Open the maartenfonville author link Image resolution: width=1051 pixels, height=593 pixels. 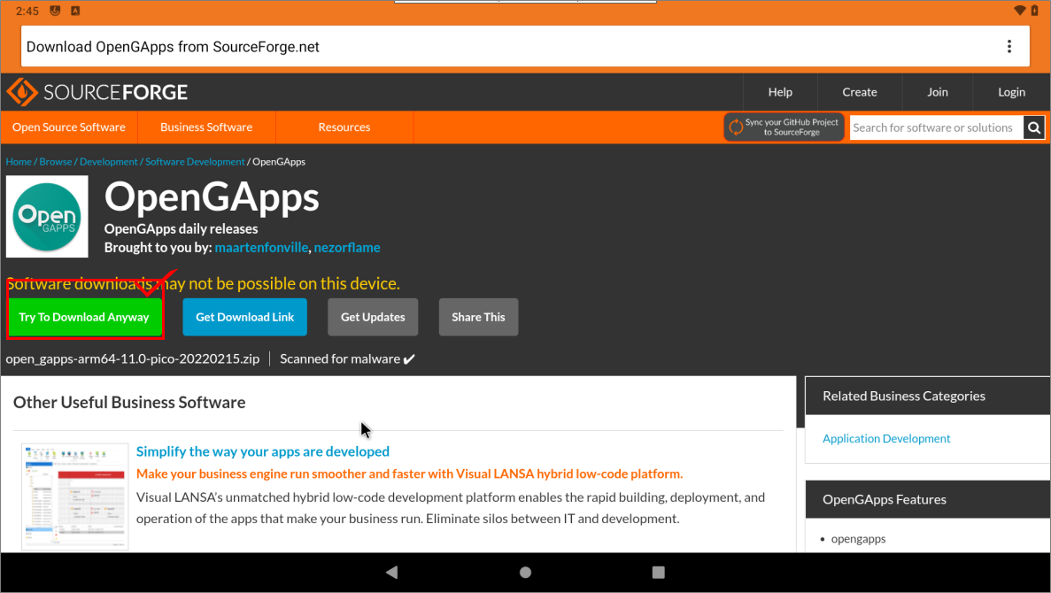click(x=261, y=247)
